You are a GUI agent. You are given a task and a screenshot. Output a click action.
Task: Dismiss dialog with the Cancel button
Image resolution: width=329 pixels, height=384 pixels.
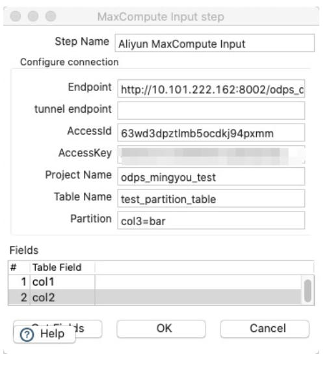click(x=265, y=329)
